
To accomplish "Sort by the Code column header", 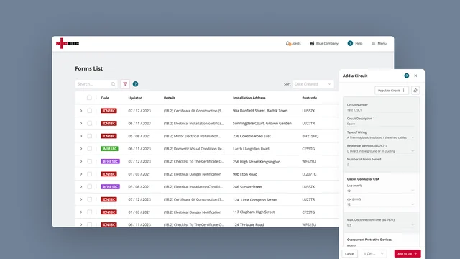I will coord(105,98).
